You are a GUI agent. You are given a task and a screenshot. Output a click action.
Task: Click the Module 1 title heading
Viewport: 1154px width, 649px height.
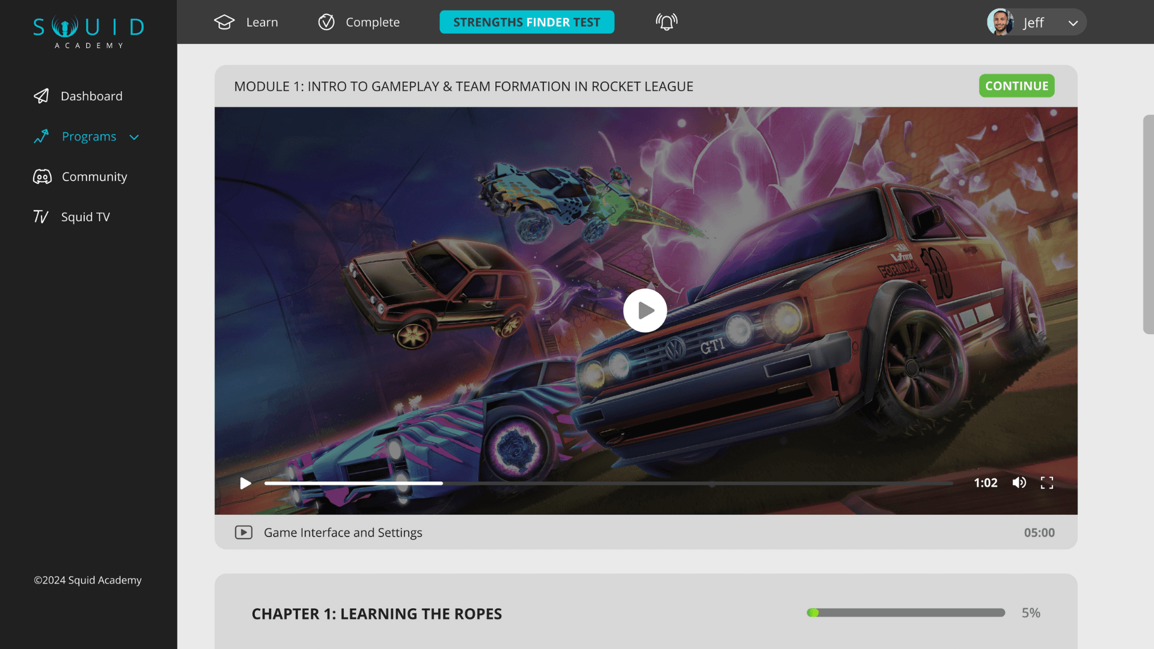pyautogui.click(x=463, y=87)
